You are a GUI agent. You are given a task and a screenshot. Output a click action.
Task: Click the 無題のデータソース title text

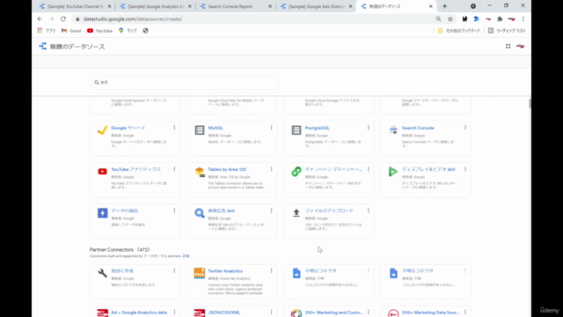[77, 47]
